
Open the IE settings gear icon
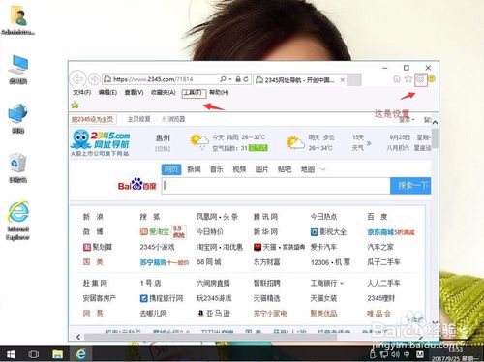[420, 79]
